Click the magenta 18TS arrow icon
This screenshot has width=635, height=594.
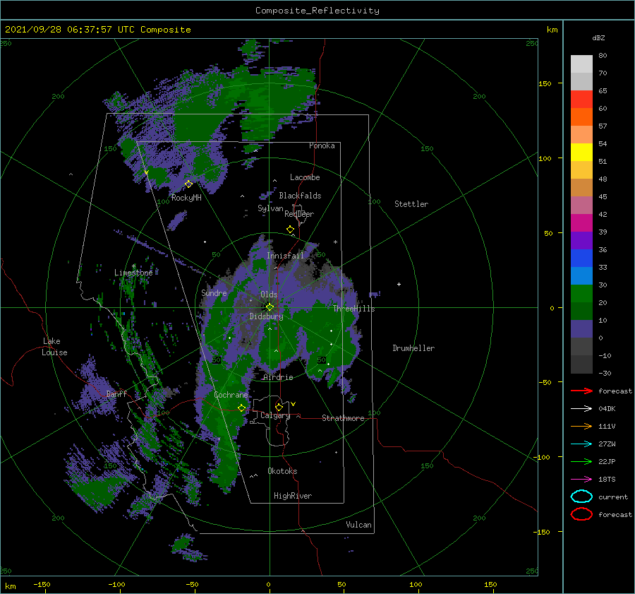(581, 480)
